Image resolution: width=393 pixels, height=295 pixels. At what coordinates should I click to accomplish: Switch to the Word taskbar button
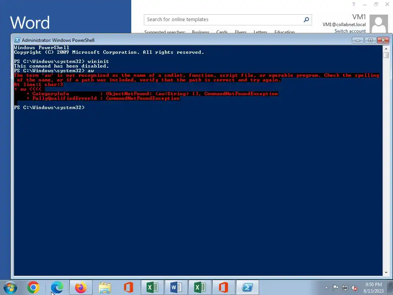coord(176,287)
